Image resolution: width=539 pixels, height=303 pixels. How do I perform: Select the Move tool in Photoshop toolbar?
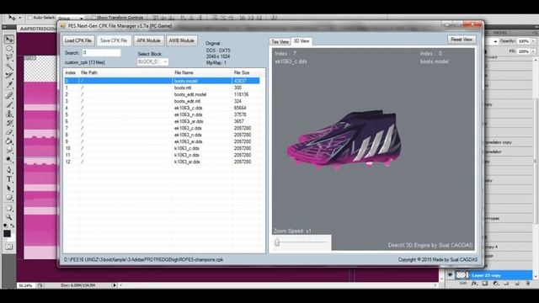point(9,40)
